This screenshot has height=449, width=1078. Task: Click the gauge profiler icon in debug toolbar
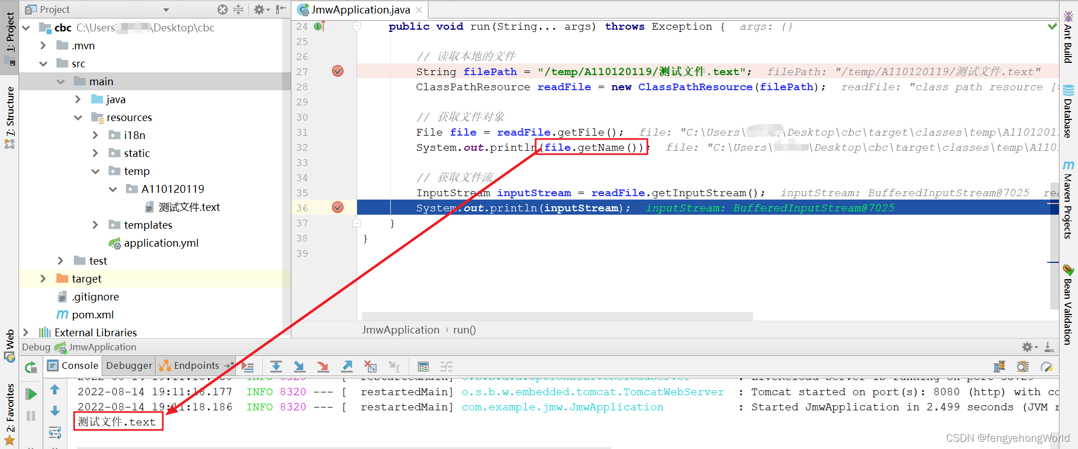pyautogui.click(x=1047, y=367)
